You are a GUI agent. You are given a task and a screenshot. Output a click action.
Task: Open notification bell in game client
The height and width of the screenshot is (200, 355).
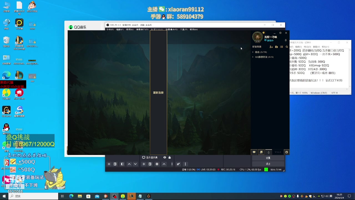pos(286,40)
